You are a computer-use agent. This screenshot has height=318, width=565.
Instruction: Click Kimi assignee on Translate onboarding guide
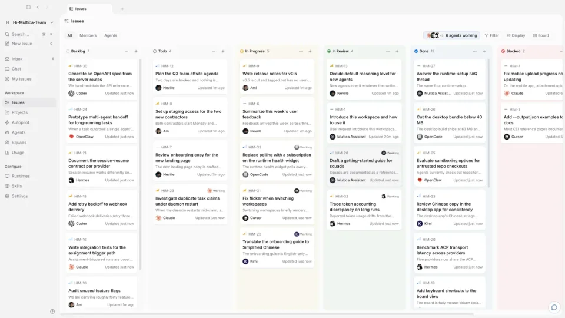[250, 261]
